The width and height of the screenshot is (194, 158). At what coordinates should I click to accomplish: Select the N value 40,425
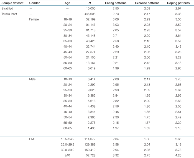(x=91, y=41)
